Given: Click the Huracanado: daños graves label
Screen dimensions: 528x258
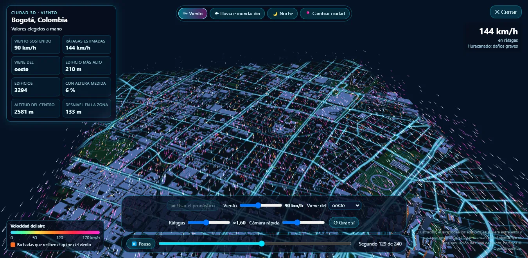Looking at the screenshot, I should pyautogui.click(x=492, y=46).
